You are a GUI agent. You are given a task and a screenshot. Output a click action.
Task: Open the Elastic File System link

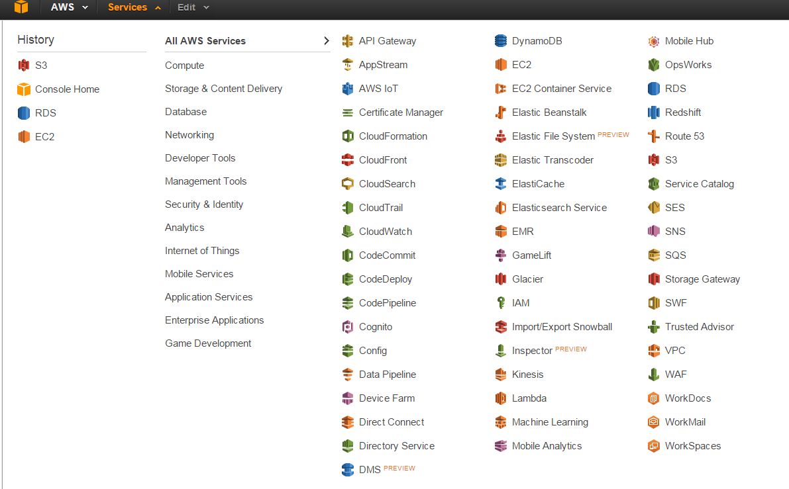click(553, 136)
